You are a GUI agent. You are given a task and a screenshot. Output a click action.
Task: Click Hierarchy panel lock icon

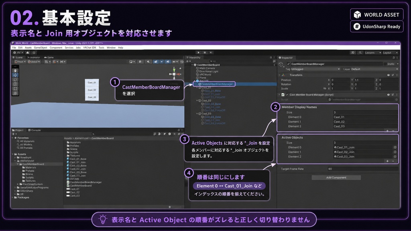pyautogui.click(x=271, y=57)
